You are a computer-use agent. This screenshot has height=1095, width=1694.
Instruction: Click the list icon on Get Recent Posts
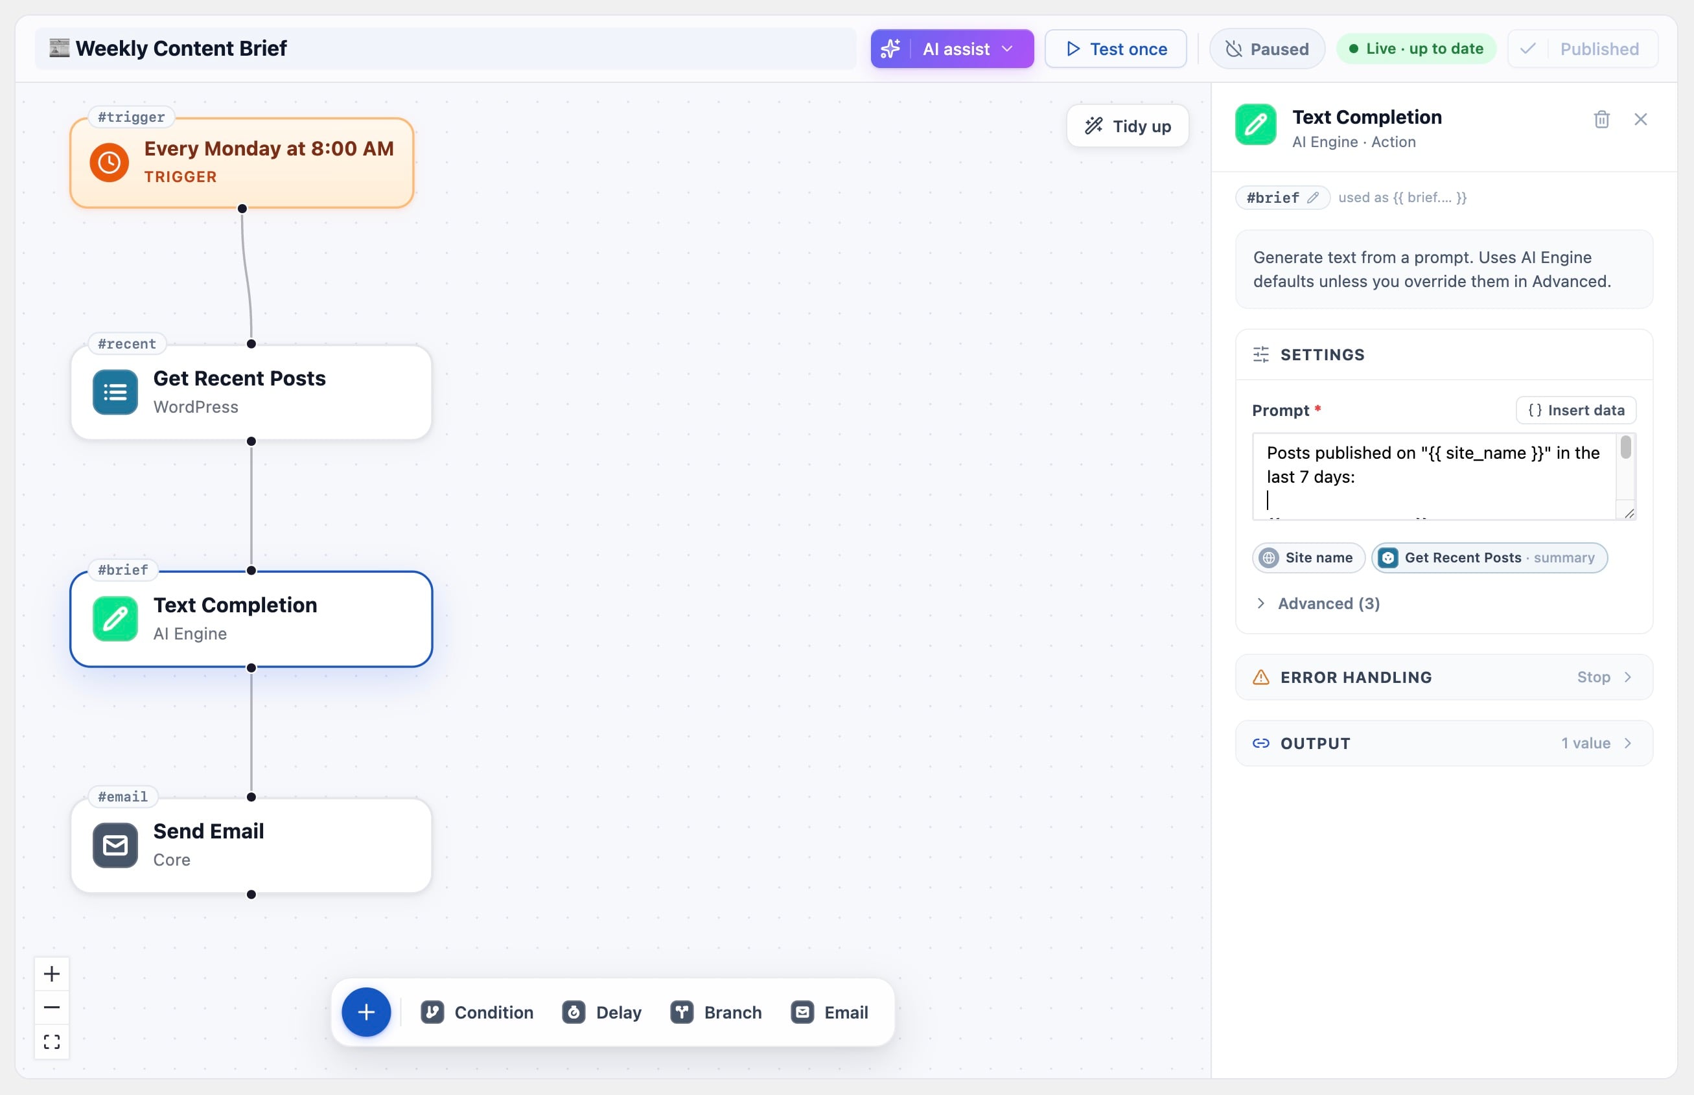pos(115,392)
